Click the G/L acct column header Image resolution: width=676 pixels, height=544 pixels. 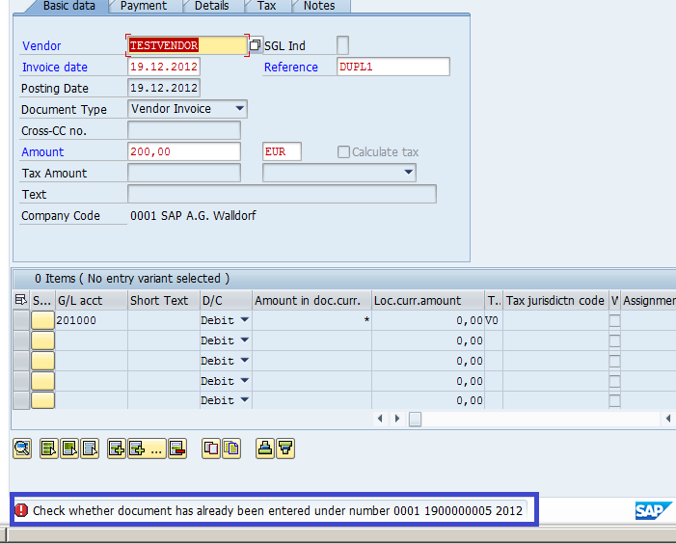[92, 300]
